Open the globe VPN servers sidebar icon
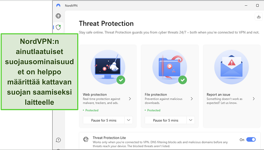Image resolution: width=264 pixels, height=150 pixels. [x=58, y=16]
